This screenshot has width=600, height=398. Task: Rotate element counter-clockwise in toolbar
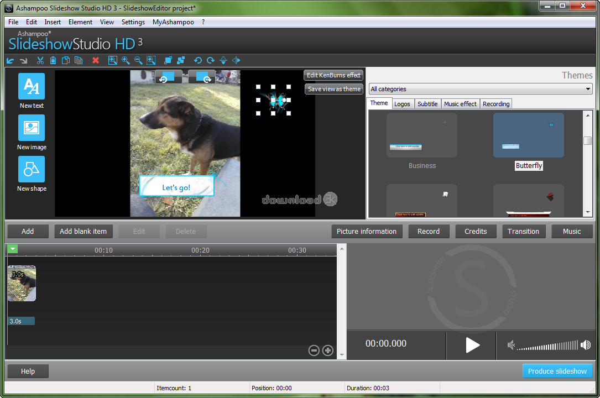tap(198, 60)
